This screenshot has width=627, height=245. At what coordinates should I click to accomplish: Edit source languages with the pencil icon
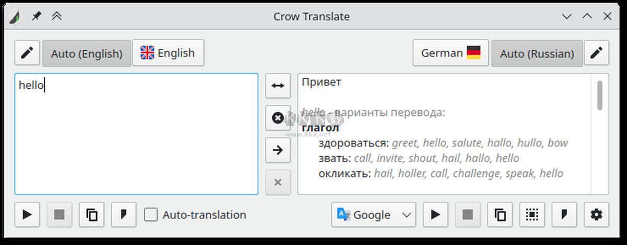click(27, 53)
